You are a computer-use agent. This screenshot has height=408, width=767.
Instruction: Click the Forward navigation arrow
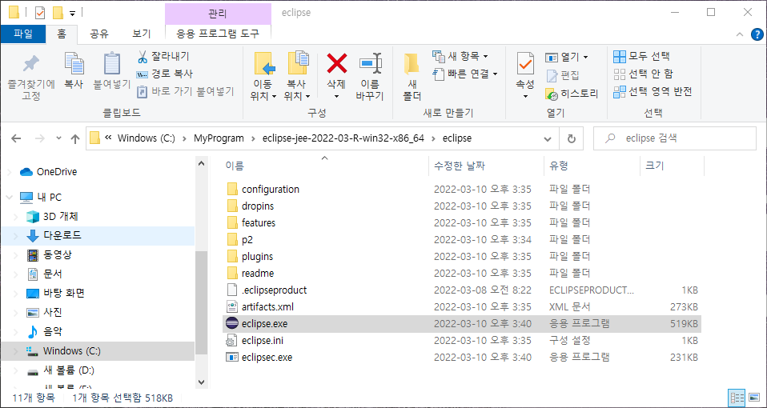[x=40, y=138]
